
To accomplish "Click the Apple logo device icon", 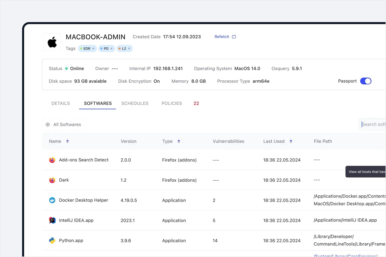I will point(52,42).
